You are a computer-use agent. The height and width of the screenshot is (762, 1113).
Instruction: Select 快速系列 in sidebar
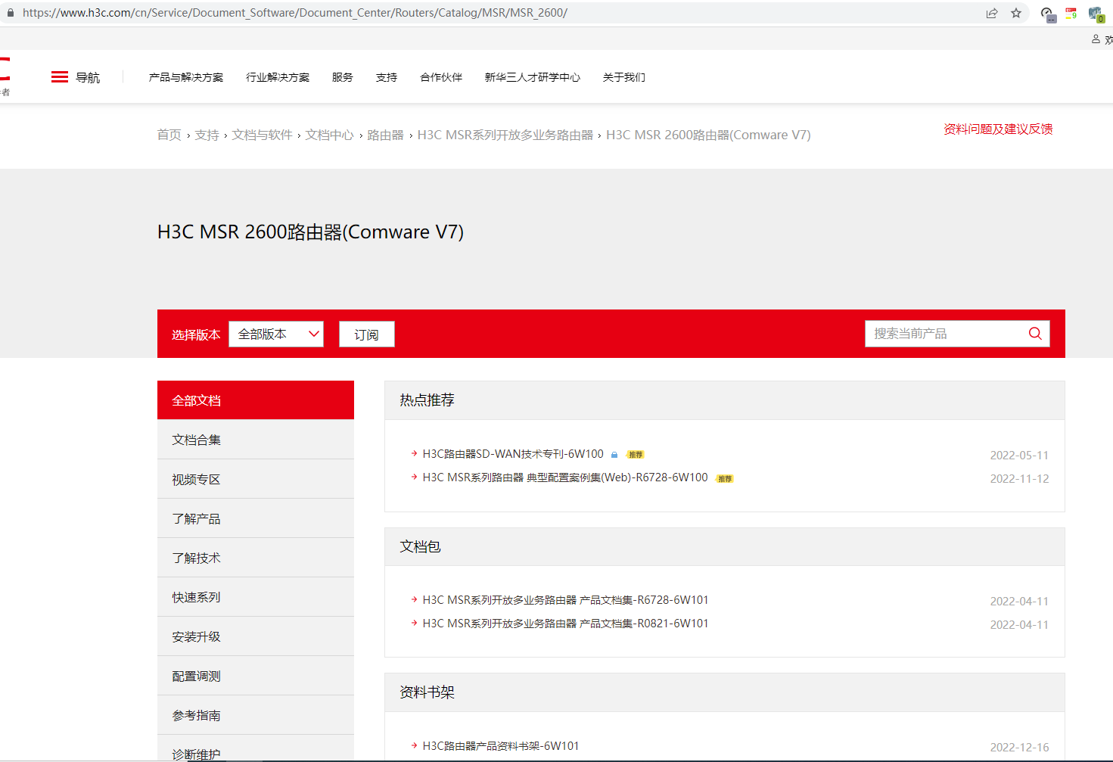click(256, 597)
